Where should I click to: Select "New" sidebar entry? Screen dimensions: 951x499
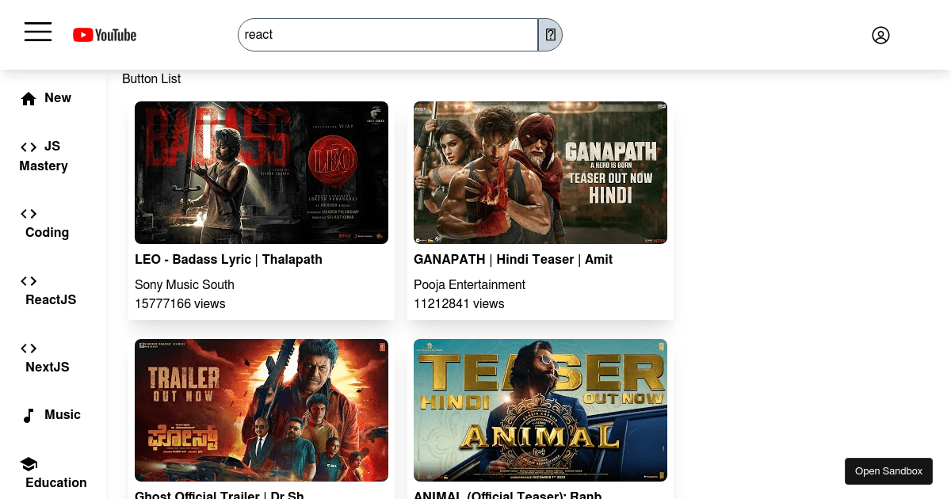click(58, 98)
